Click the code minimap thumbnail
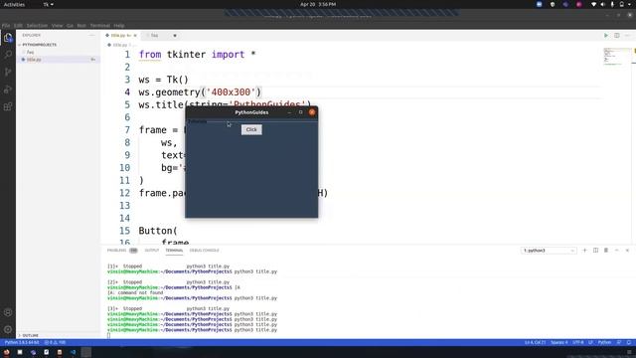 pyautogui.click(x=616, y=57)
